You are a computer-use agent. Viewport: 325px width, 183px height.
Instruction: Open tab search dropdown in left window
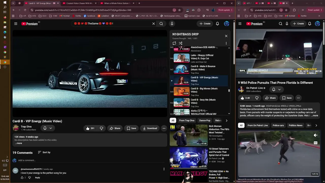click(x=13, y=3)
